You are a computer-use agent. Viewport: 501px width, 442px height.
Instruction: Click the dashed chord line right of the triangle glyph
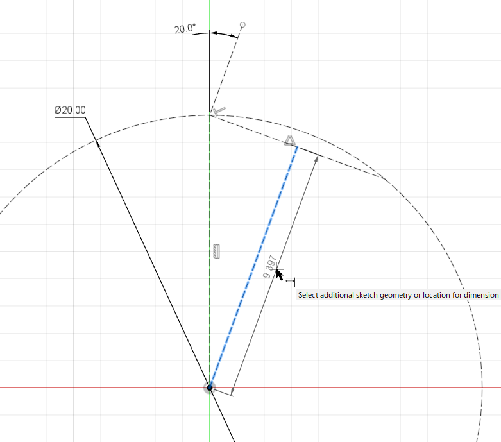346,165
